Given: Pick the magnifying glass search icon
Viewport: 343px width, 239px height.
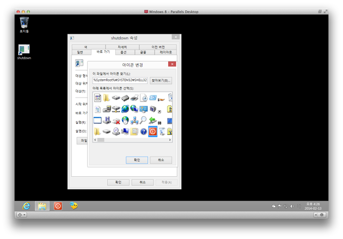Looking at the screenshot, I should [143, 120].
